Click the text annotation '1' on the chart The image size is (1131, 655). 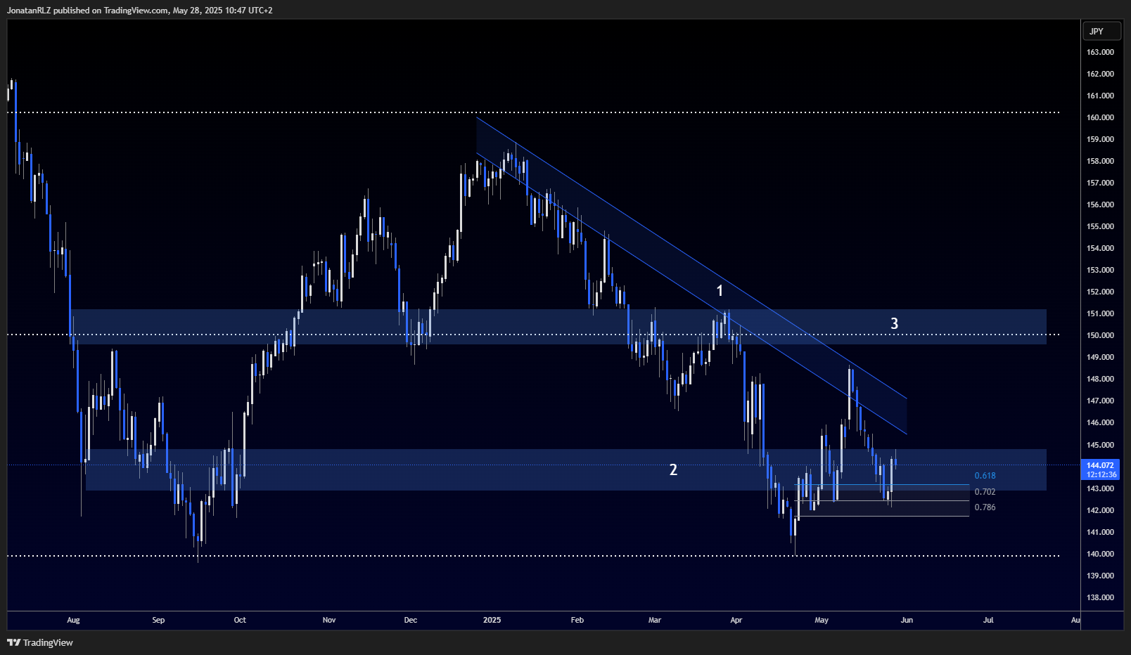[720, 290]
